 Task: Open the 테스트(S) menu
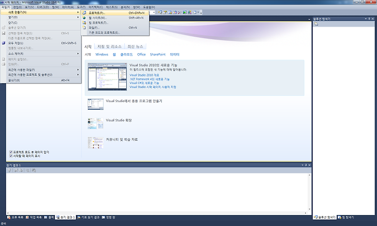coord(112,7)
